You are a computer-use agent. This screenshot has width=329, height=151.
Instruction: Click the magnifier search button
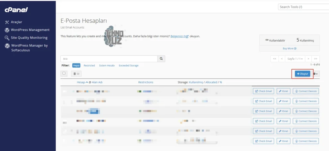pos(161,59)
